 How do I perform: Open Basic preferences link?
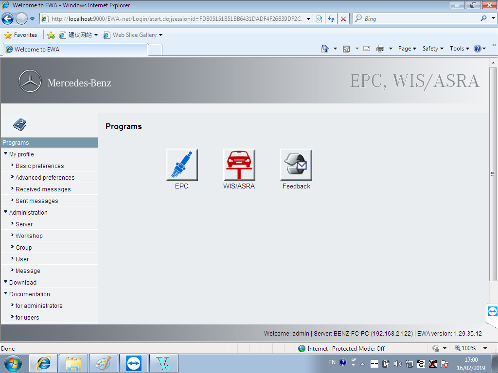tap(39, 166)
